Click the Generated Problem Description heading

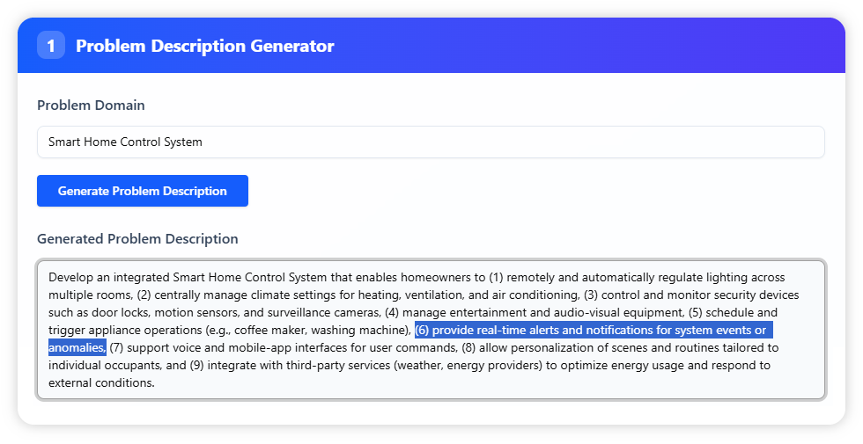pyautogui.click(x=137, y=239)
